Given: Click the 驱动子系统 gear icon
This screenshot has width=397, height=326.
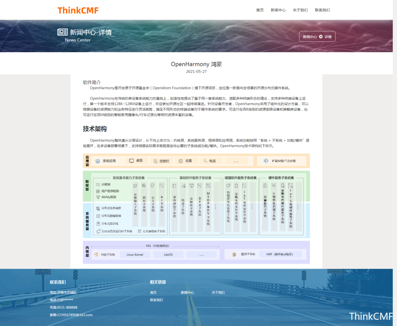Looking at the screenshot, I should [234, 255].
